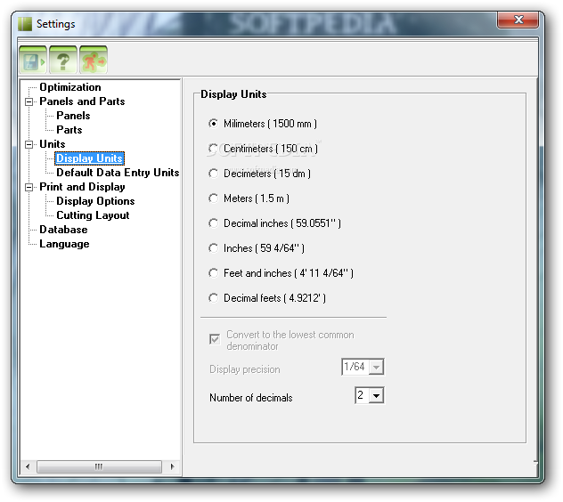
Task: Select Print and Display tree item
Action: click(x=82, y=187)
